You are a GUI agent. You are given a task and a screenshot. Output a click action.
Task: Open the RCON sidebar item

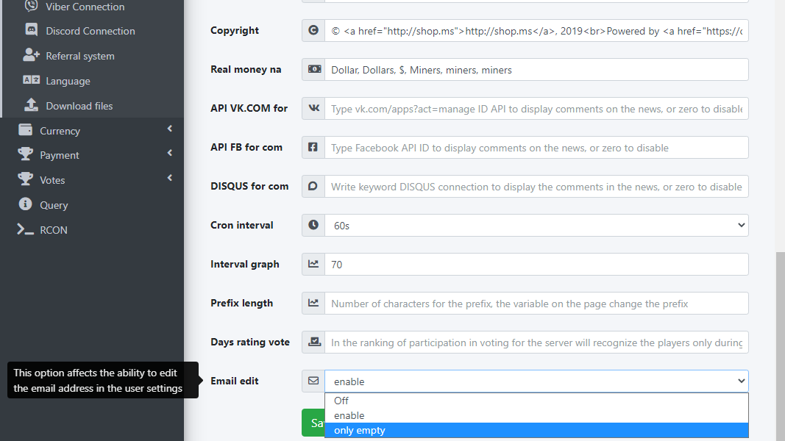tap(53, 230)
